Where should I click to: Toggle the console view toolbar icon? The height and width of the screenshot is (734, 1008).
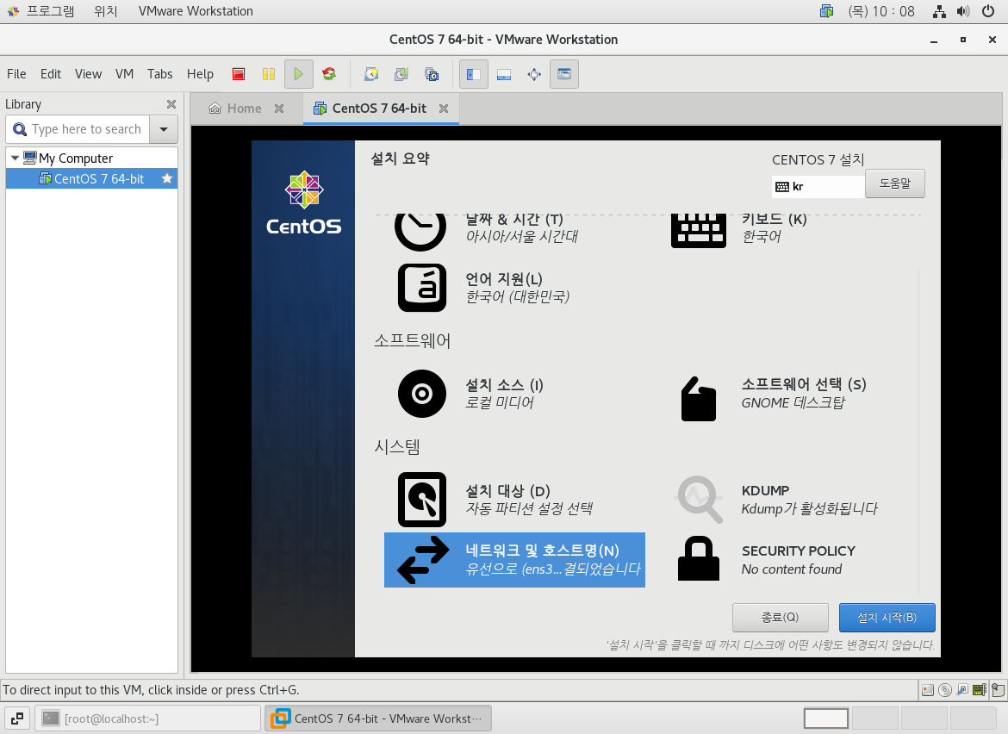pyautogui.click(x=564, y=74)
